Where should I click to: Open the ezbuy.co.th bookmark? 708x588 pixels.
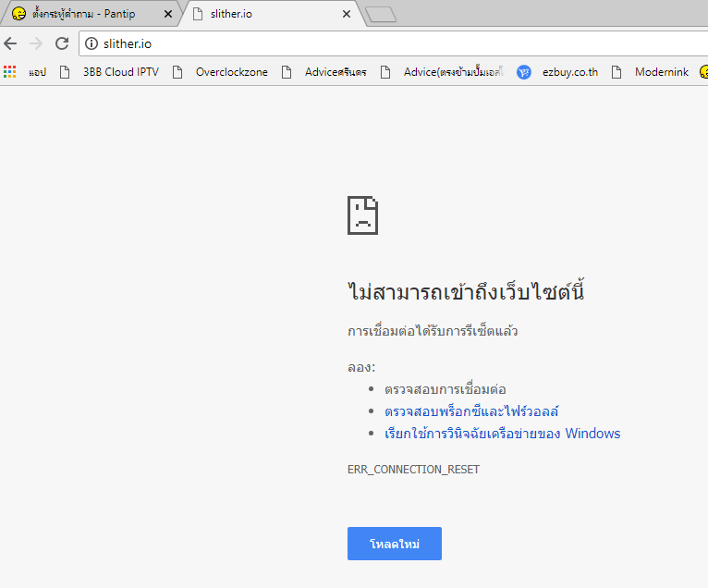(x=557, y=72)
